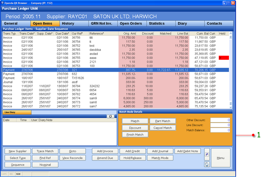Screen dimensions: 265x177
Task: Select the highlighted payment row ref 321
Action: [116, 70]
